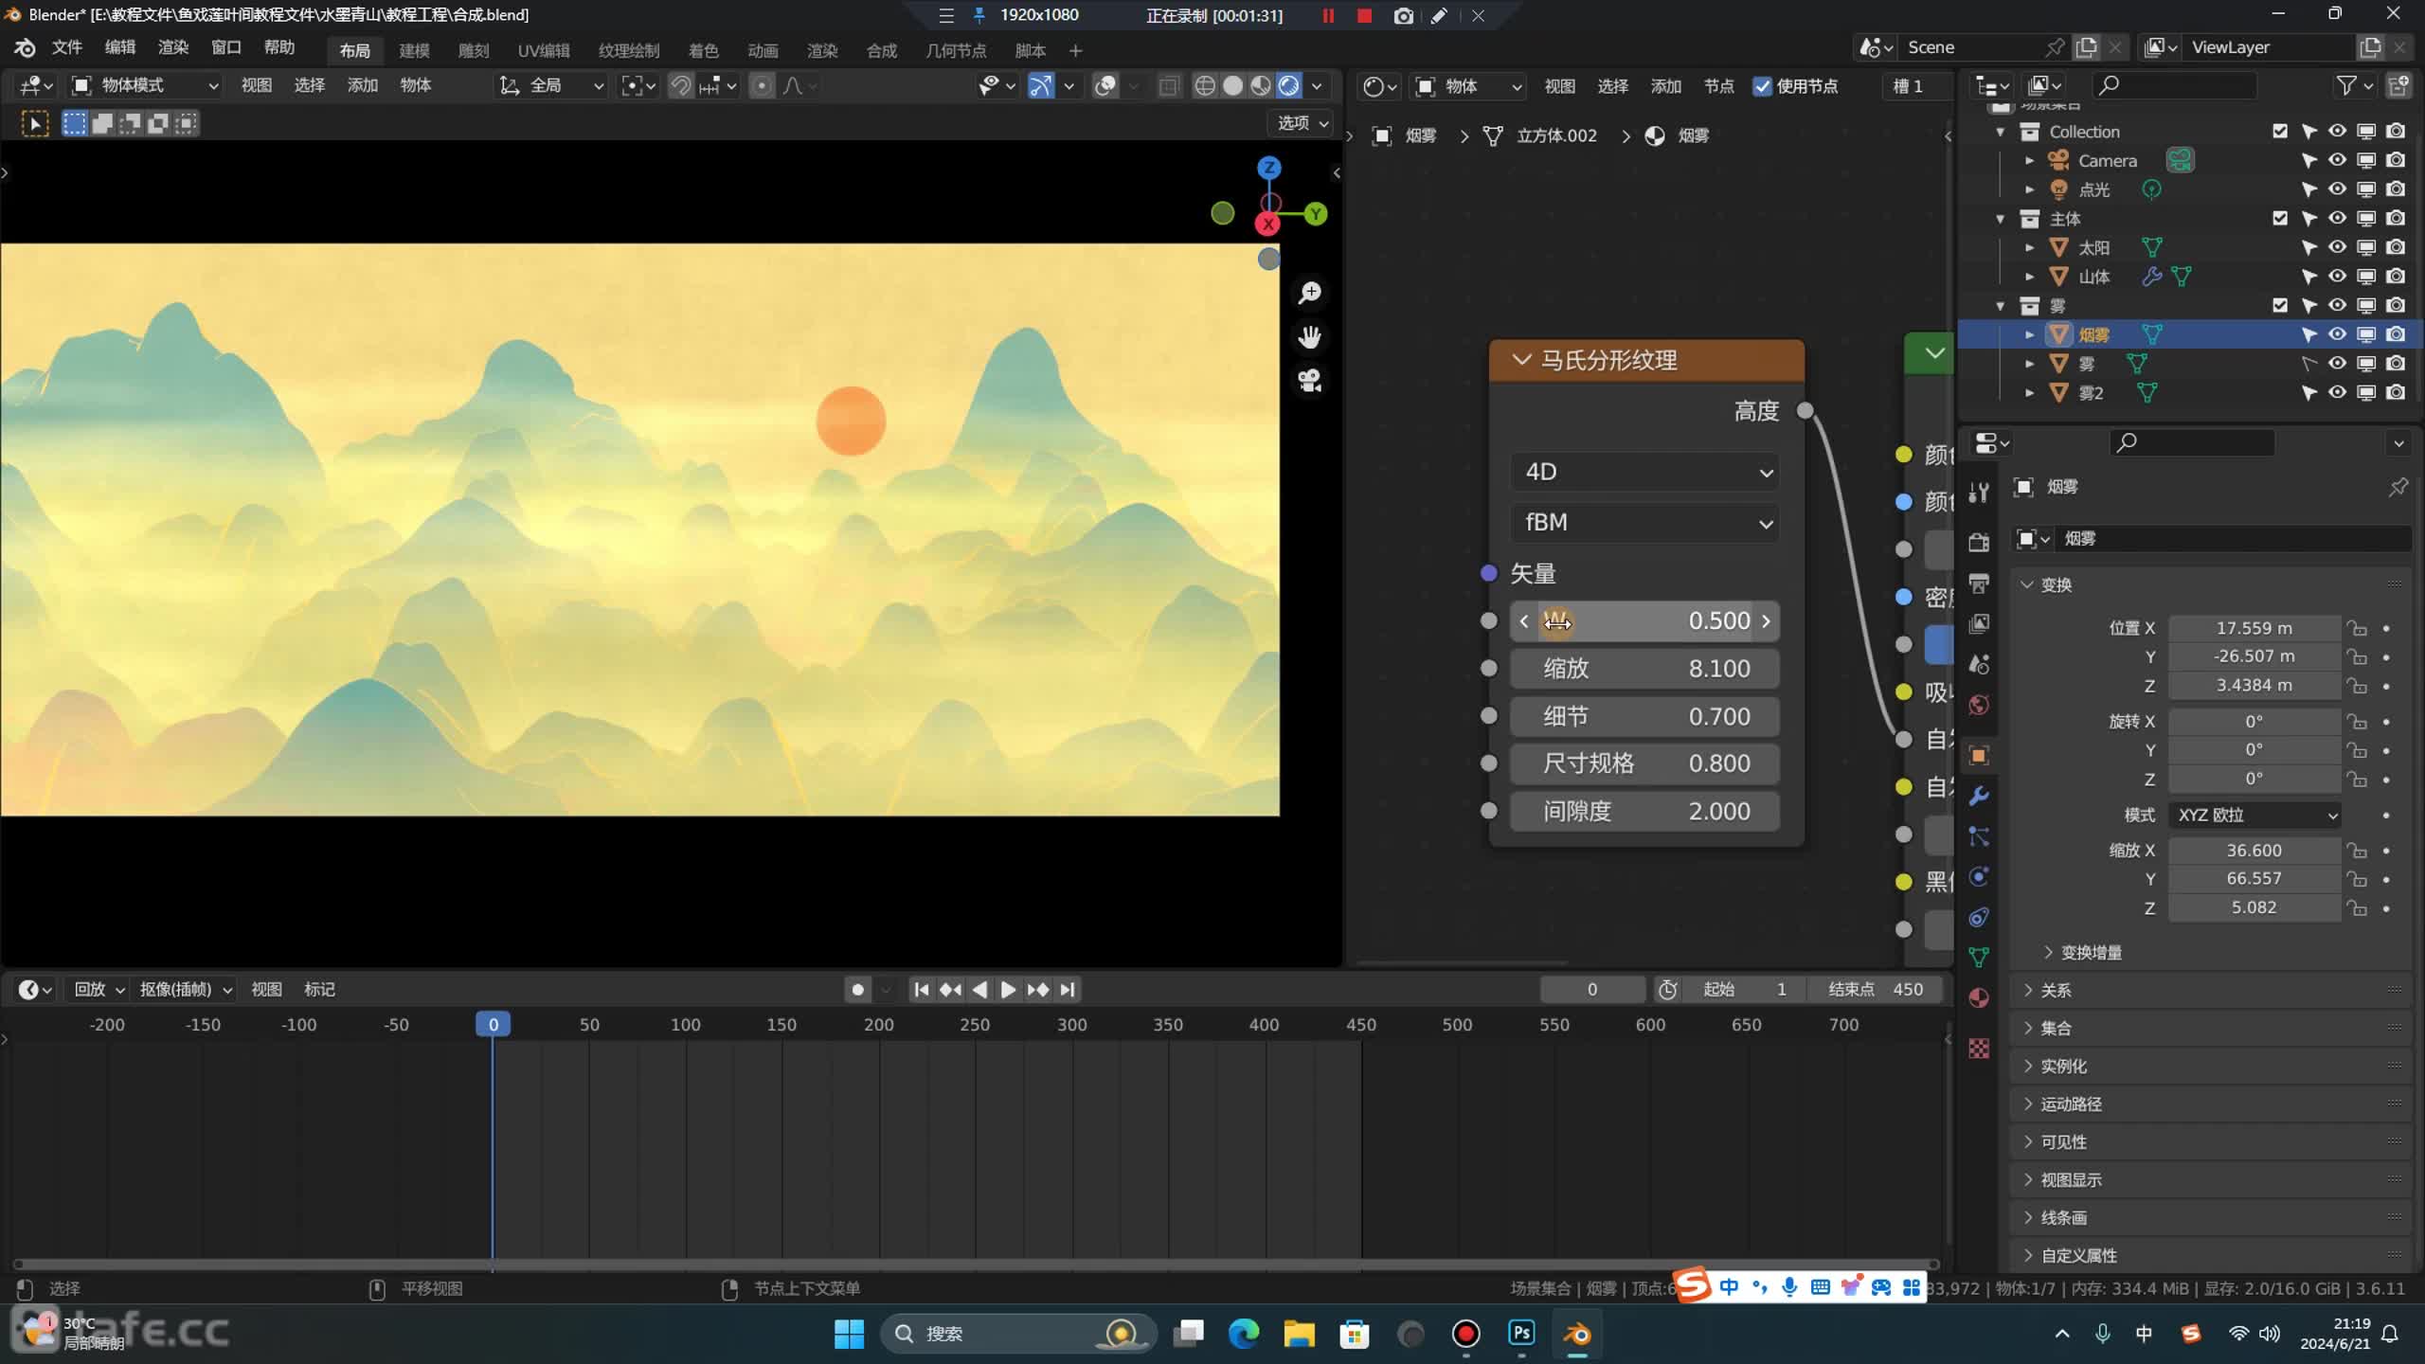Screen dimensions: 2425x1364
Task: Expand the 可见性 panel
Action: pos(2061,1141)
